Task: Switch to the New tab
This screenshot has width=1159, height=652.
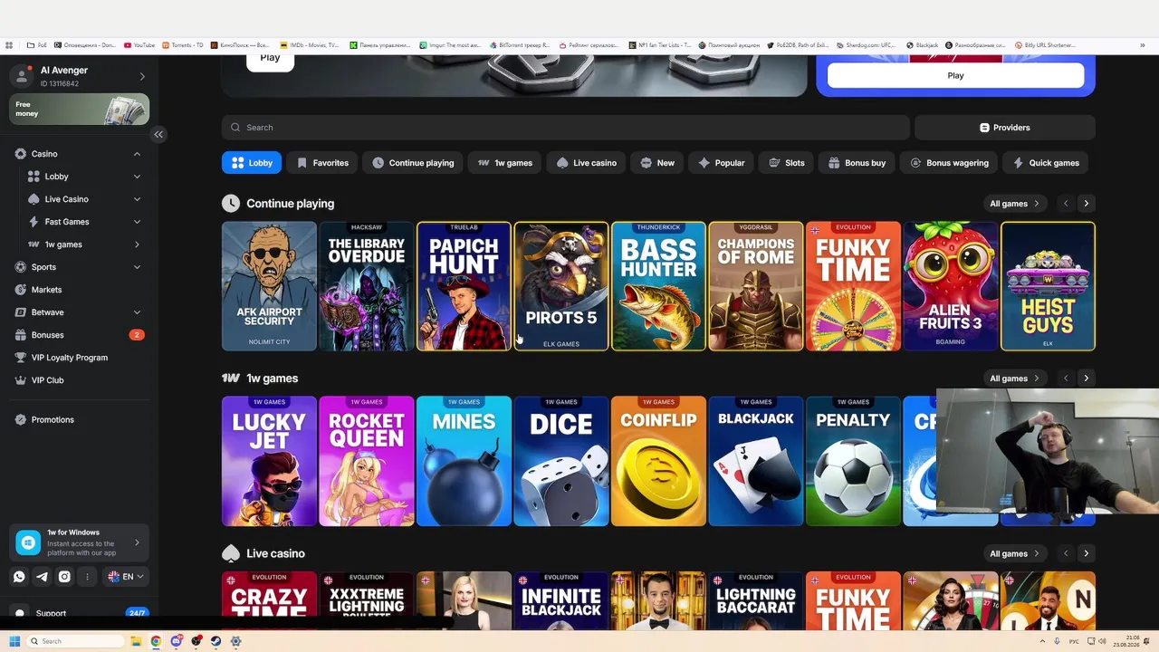Action: click(657, 163)
